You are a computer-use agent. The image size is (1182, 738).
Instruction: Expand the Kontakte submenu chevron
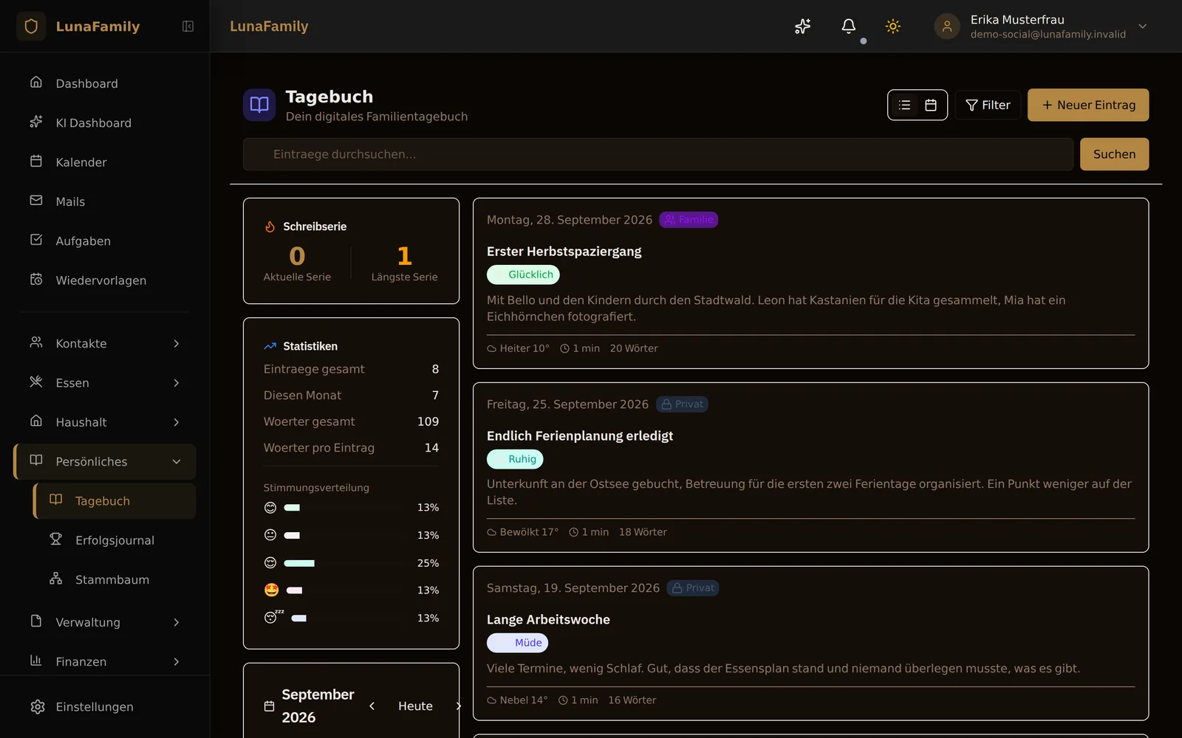tap(177, 344)
